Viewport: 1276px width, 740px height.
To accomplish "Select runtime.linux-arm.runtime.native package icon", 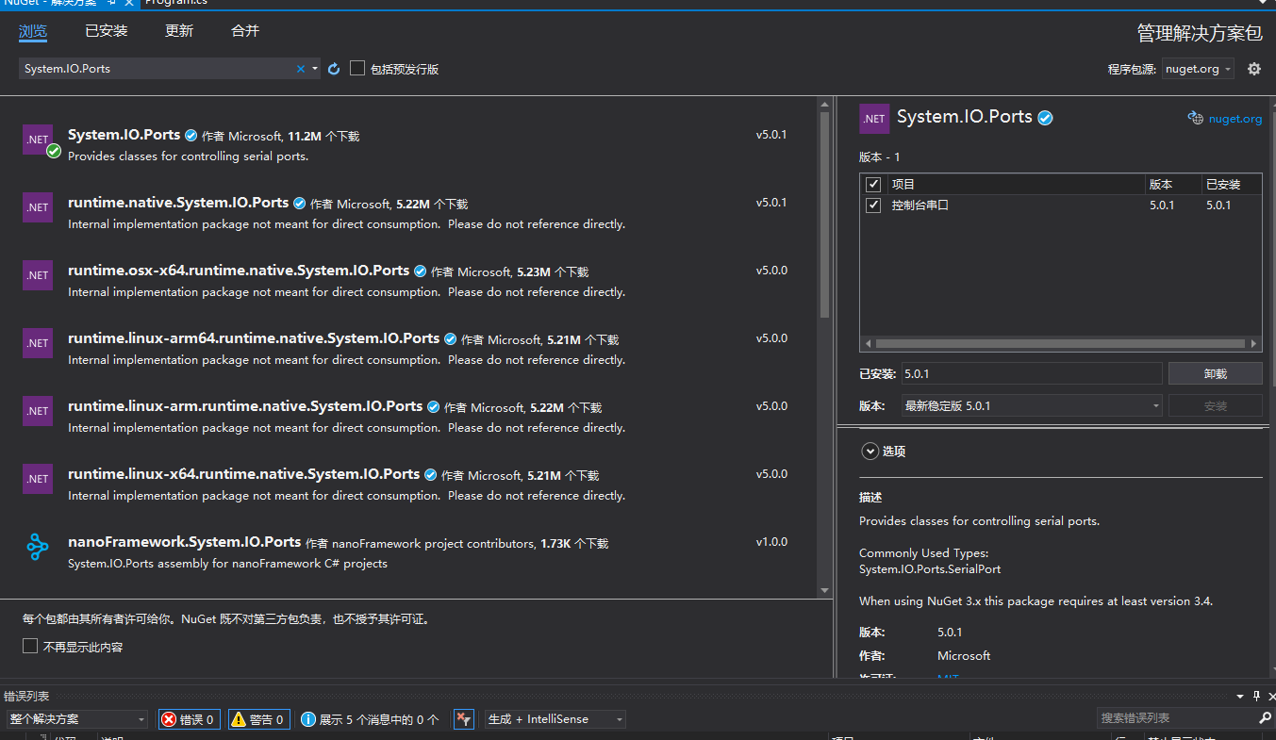I will [38, 411].
